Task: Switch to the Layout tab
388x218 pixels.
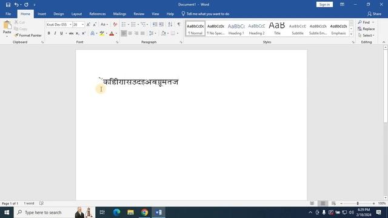Action: (76, 14)
